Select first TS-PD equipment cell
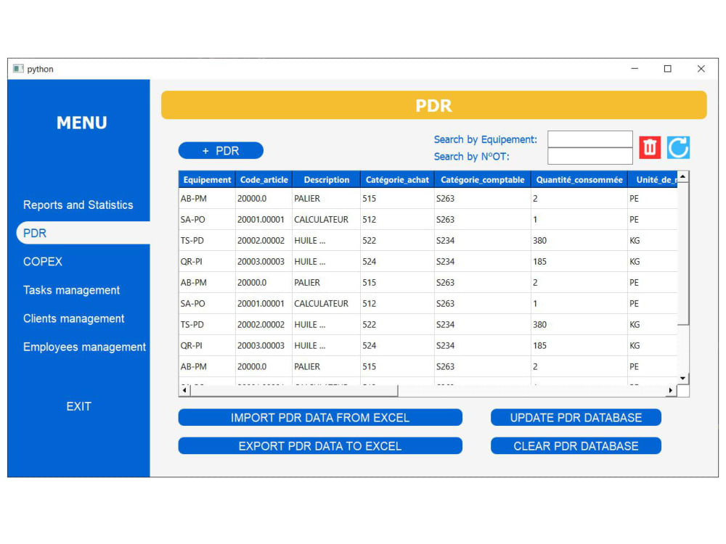Image resolution: width=726 pixels, height=544 pixels. [x=207, y=241]
